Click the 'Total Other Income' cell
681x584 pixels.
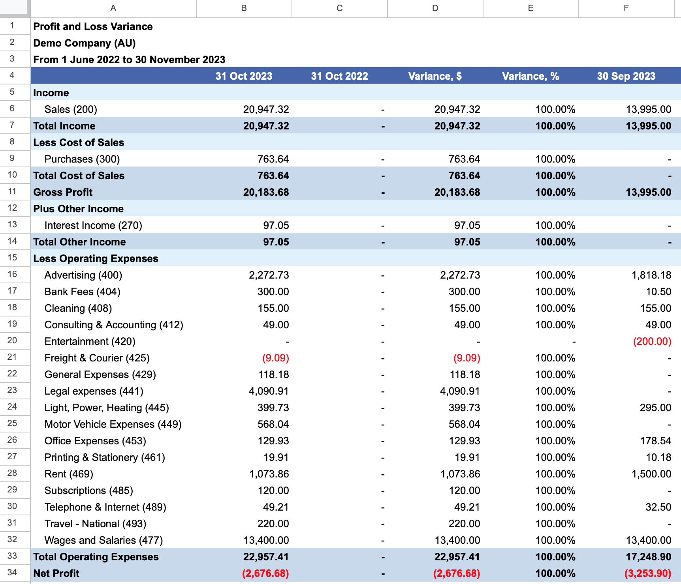tap(113, 242)
